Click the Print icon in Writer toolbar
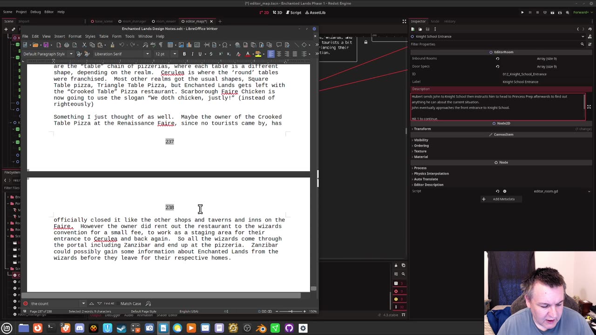Image resolution: width=596 pixels, height=335 pixels. 67,45
